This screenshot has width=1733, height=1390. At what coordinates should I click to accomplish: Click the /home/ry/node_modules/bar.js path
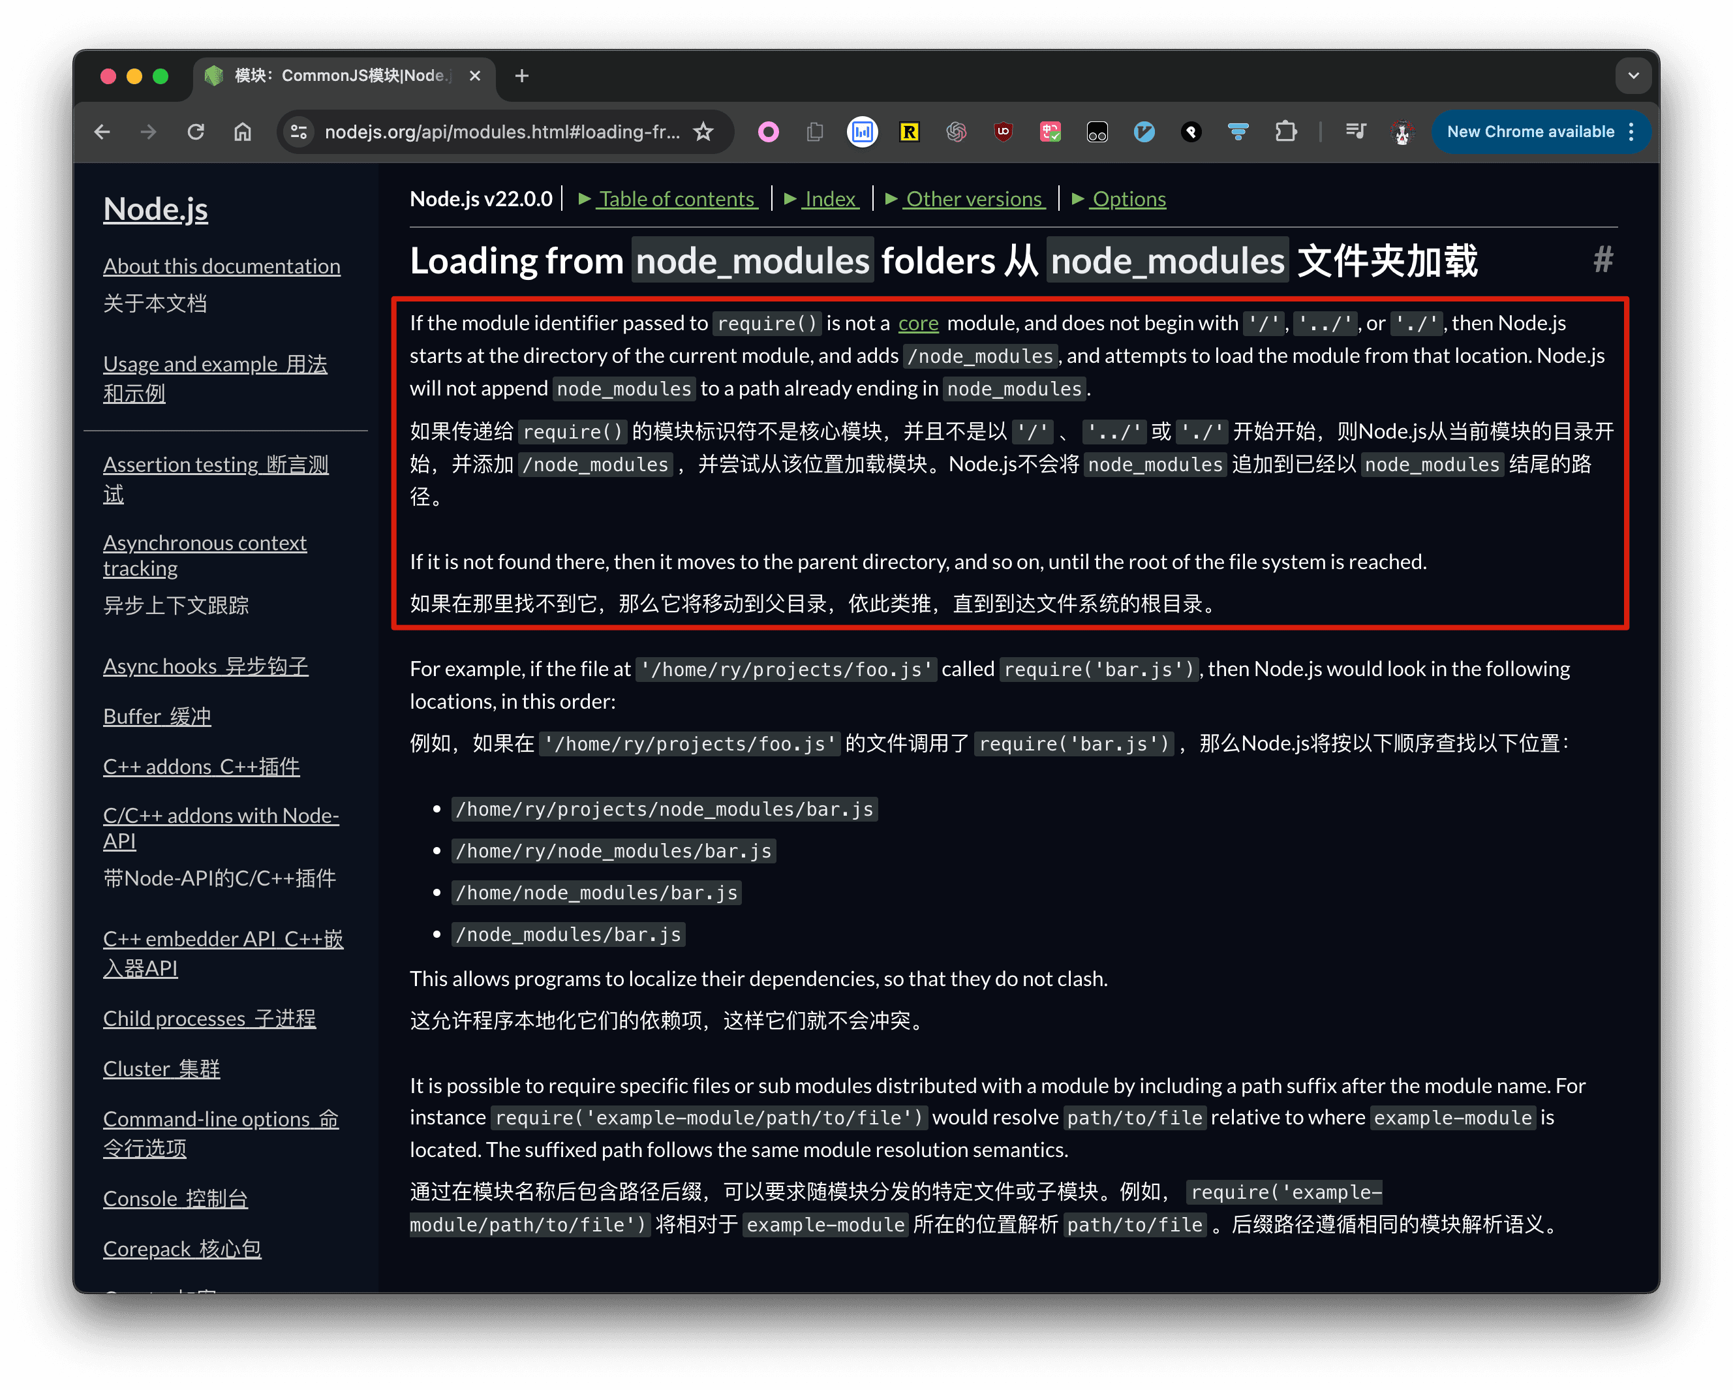(x=613, y=850)
